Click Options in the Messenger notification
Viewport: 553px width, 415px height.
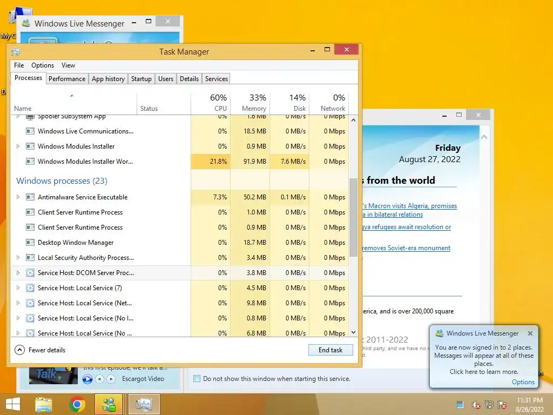(523, 382)
